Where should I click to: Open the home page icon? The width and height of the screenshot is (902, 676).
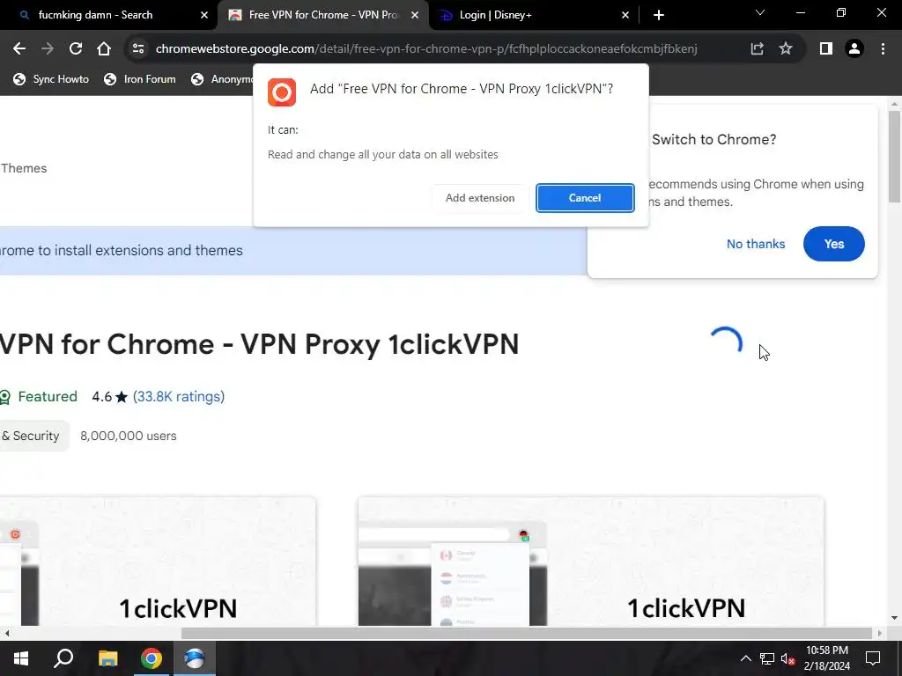(104, 49)
